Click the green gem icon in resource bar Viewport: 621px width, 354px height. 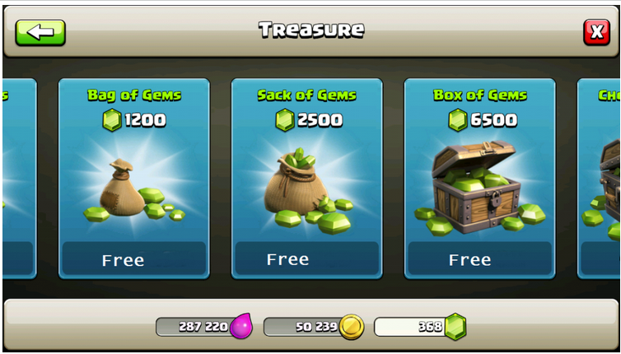(455, 327)
